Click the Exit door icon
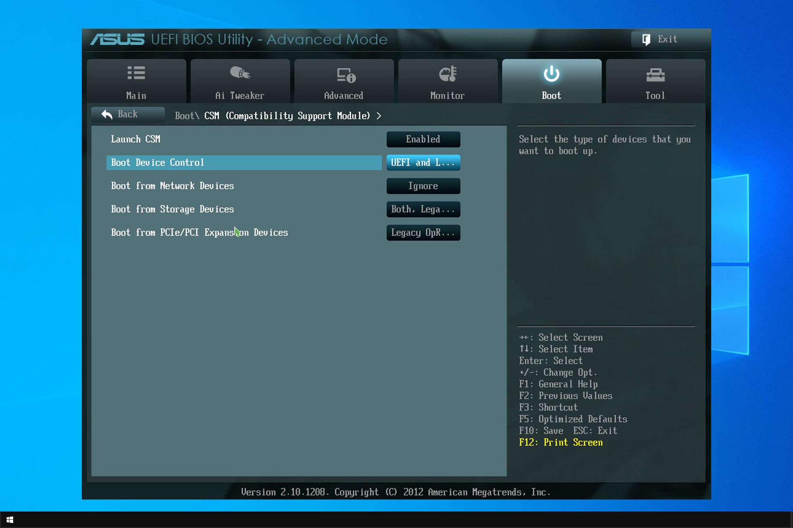This screenshot has width=793, height=528. [646, 40]
